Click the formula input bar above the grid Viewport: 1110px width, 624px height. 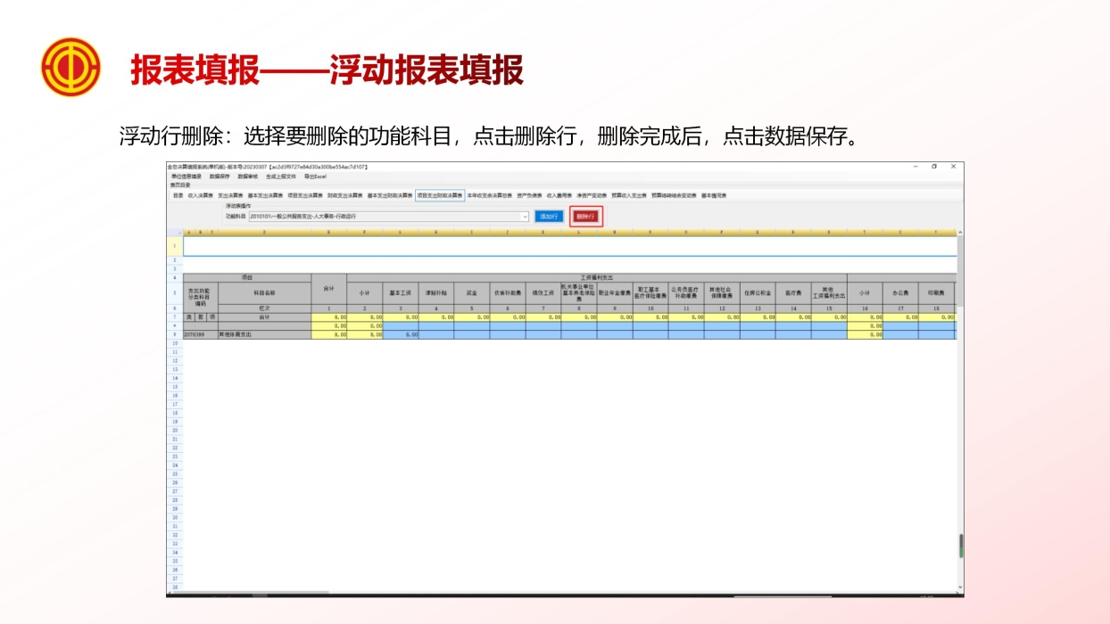coord(535,246)
